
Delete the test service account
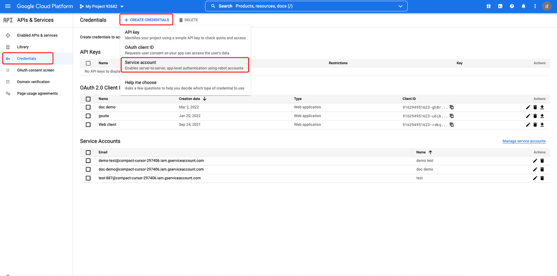pyautogui.click(x=542, y=178)
